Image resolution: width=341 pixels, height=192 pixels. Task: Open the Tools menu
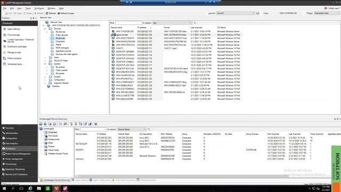(28, 9)
